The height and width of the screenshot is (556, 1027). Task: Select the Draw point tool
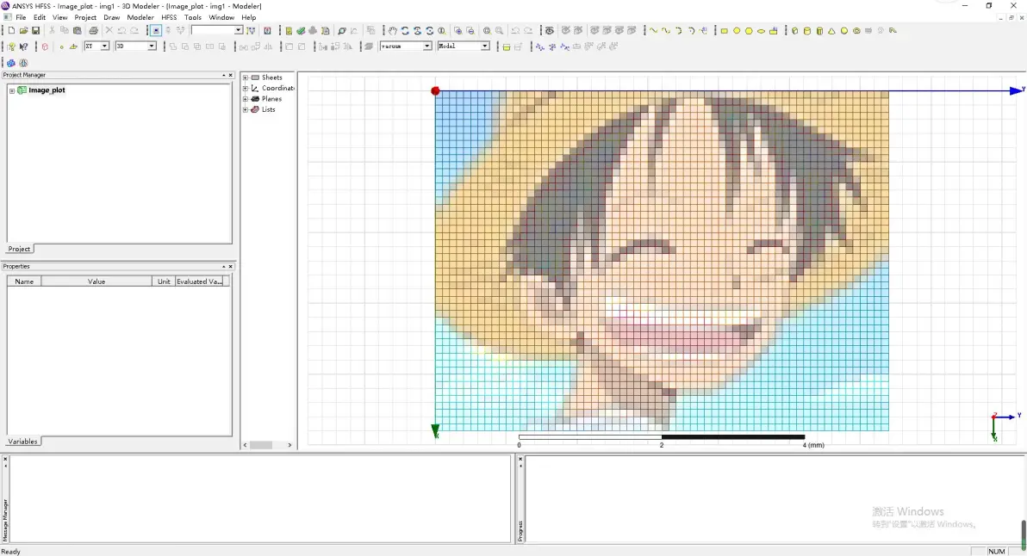pos(61,46)
